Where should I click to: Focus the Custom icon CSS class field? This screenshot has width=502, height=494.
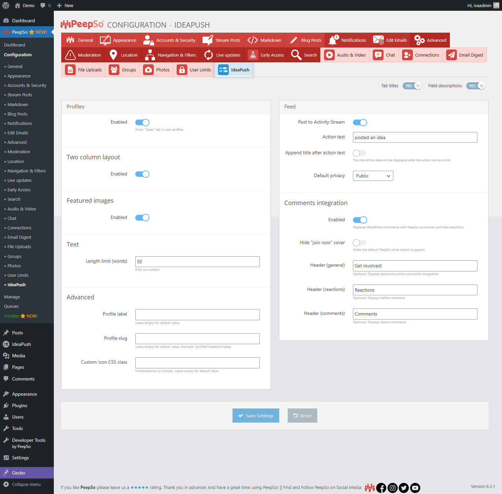click(197, 363)
